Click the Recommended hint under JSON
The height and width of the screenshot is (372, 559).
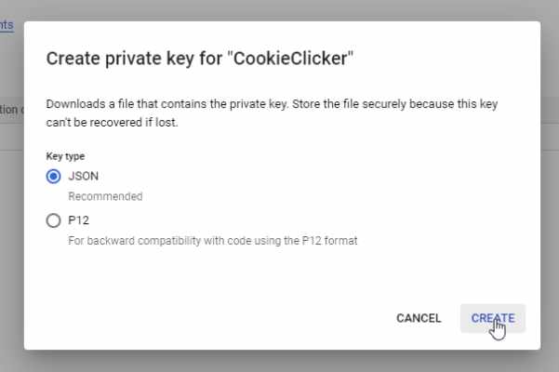click(x=105, y=196)
